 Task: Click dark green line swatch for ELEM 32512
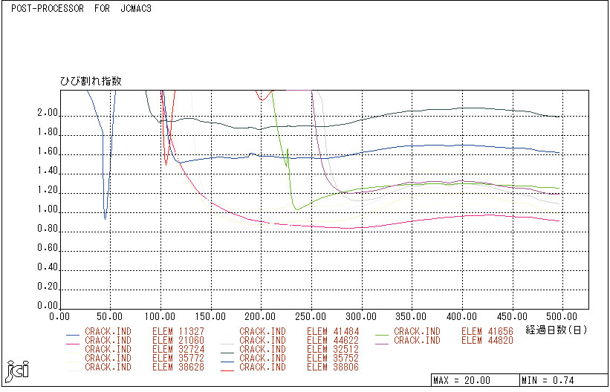point(227,353)
